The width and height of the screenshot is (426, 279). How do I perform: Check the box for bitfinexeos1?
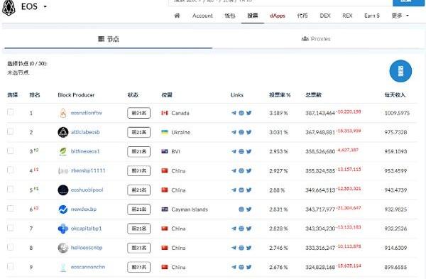point(11,151)
